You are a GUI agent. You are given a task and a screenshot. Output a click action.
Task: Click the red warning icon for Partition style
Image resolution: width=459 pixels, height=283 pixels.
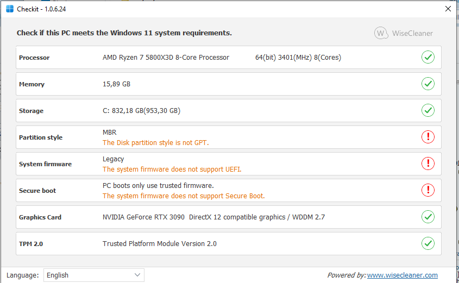pyautogui.click(x=428, y=137)
